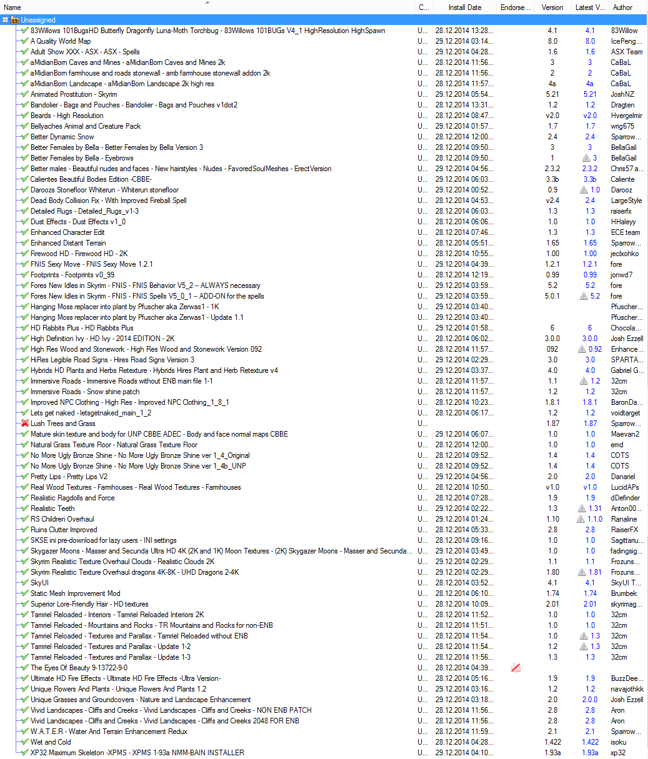The image size is (648, 759).
Task: Select the Hanging Moss replacer Update 1.1 row
Action: pyautogui.click(x=137, y=317)
